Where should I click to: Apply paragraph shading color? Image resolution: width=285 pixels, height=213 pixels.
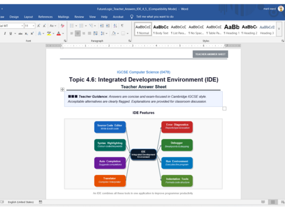coord(113,34)
